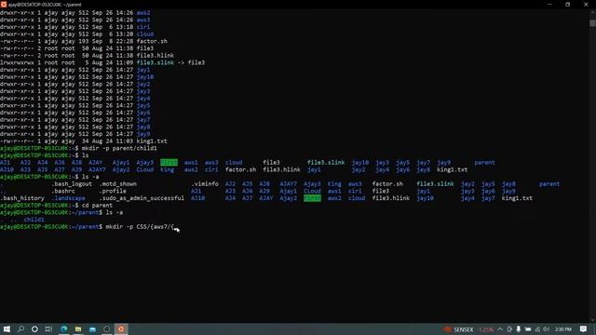Image resolution: width=596 pixels, height=335 pixels.
Task: Open the Action Center notifications icon
Action: point(584,329)
